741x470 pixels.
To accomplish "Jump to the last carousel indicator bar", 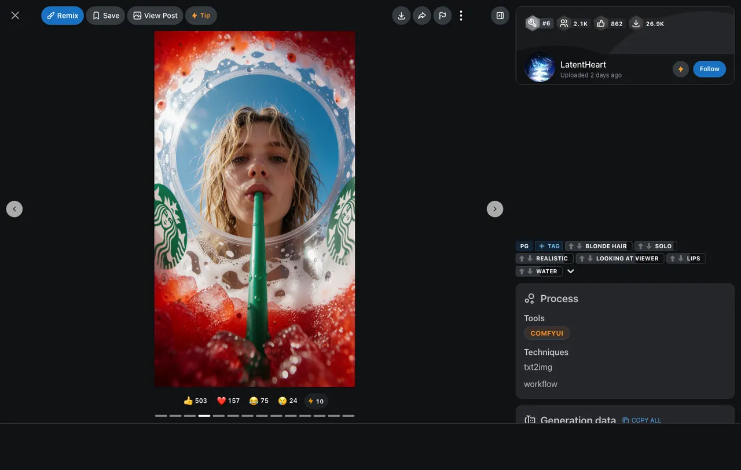I will click(349, 416).
